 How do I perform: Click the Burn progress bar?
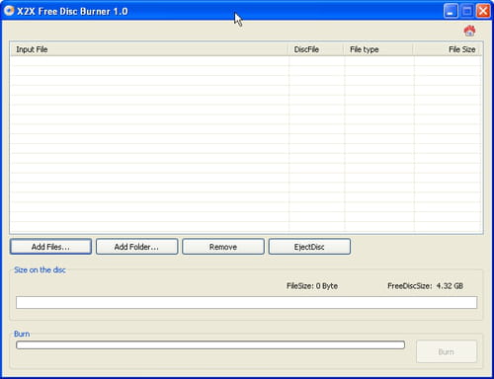pos(210,344)
